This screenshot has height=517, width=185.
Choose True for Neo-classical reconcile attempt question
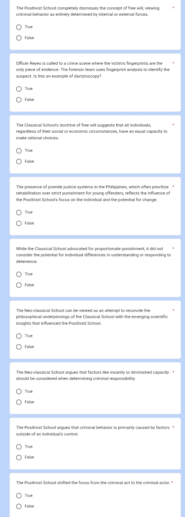[x=19, y=336]
